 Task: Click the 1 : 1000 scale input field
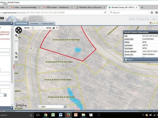click(x=51, y=107)
